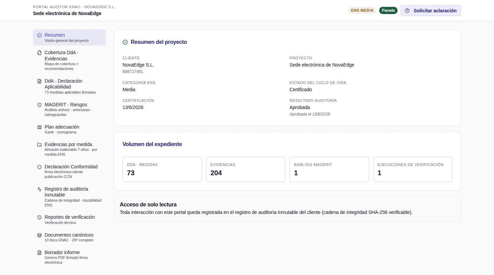The image size is (494, 275).
Task: Open Cobertura DdA · Evidencias section
Action: tap(69, 60)
